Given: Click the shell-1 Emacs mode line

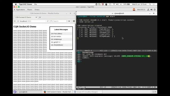Looking at the screenshot, I should coord(117,51).
